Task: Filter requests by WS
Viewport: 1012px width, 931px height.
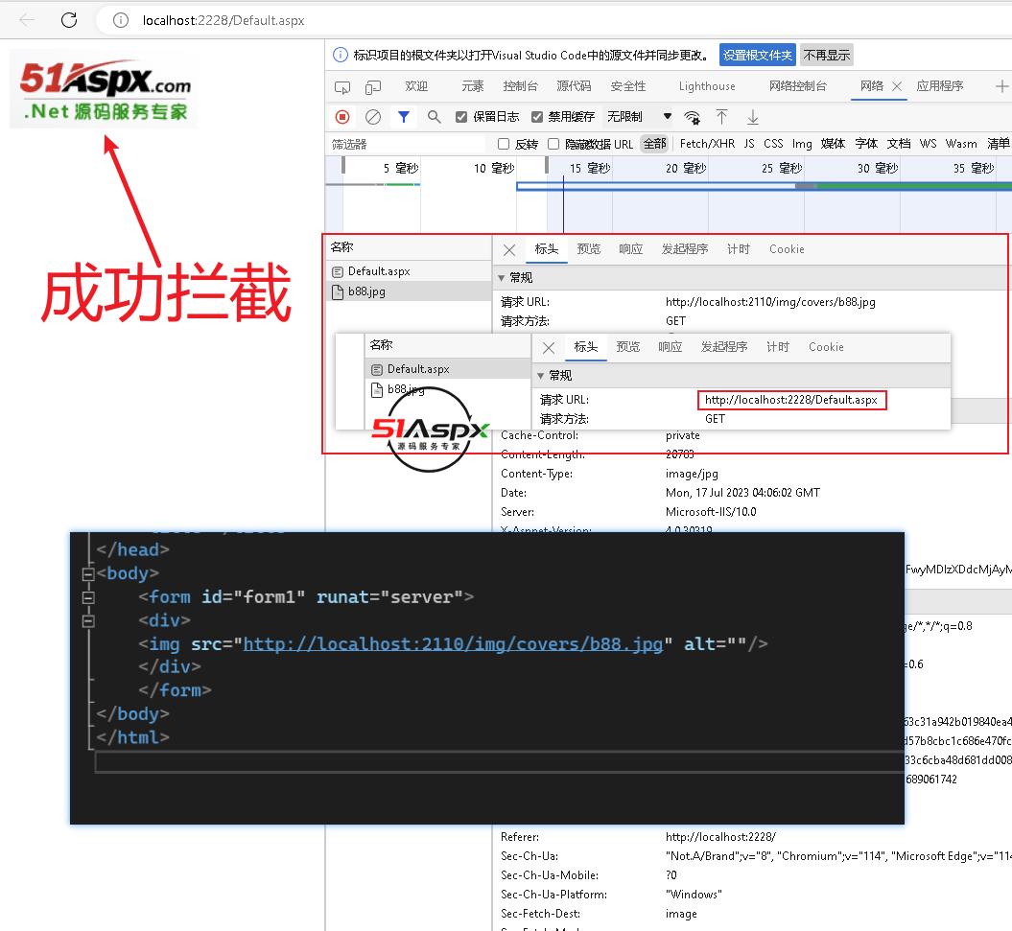Action: click(x=929, y=143)
